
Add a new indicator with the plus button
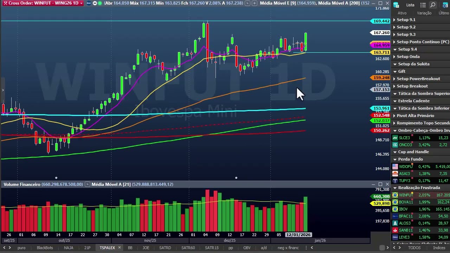254,3
